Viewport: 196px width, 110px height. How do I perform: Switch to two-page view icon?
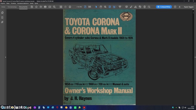coord(90,7)
